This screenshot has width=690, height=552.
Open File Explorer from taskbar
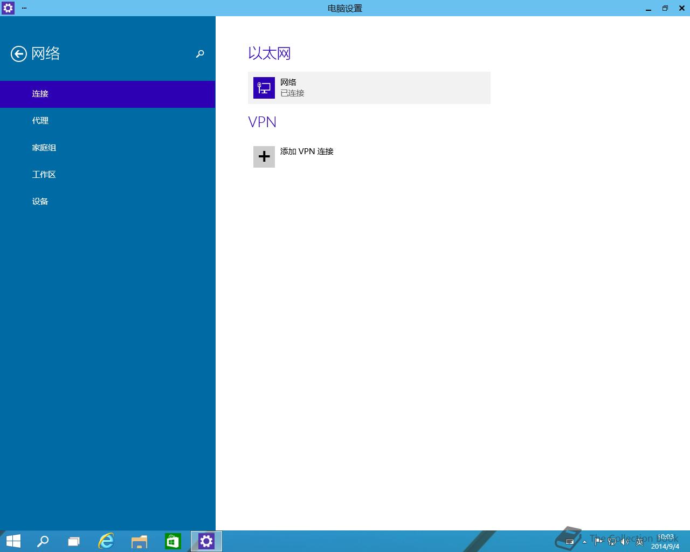tap(139, 541)
